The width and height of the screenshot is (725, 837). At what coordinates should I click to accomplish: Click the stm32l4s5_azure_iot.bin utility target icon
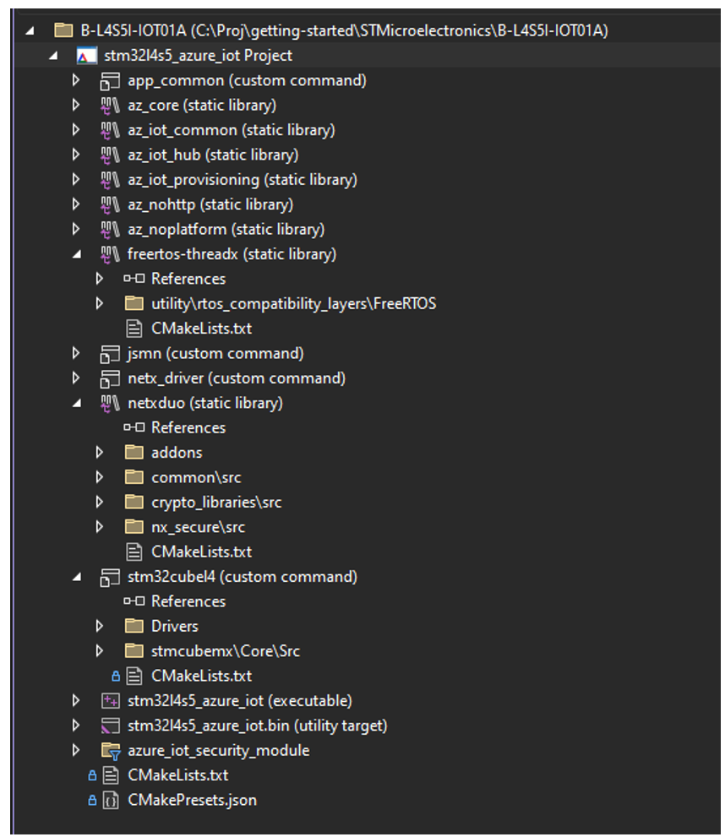coord(110,726)
